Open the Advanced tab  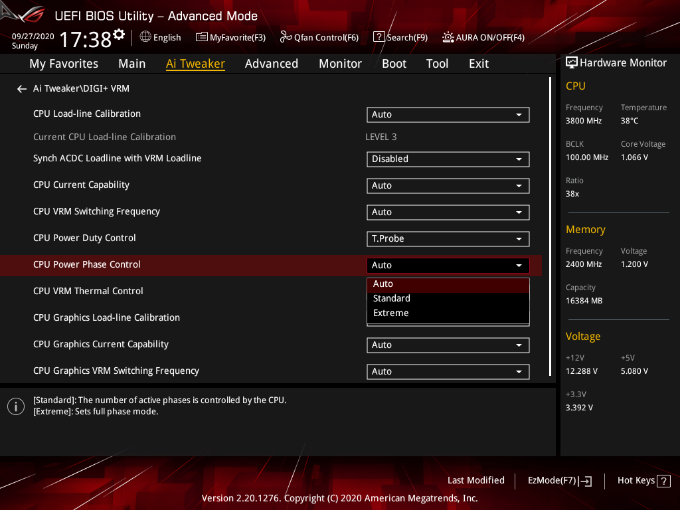coord(271,64)
